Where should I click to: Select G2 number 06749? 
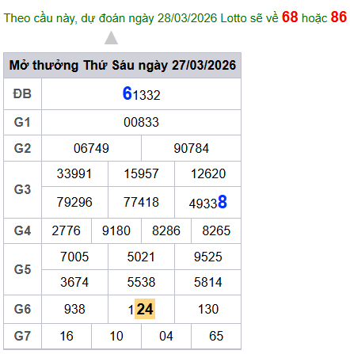coord(91,148)
